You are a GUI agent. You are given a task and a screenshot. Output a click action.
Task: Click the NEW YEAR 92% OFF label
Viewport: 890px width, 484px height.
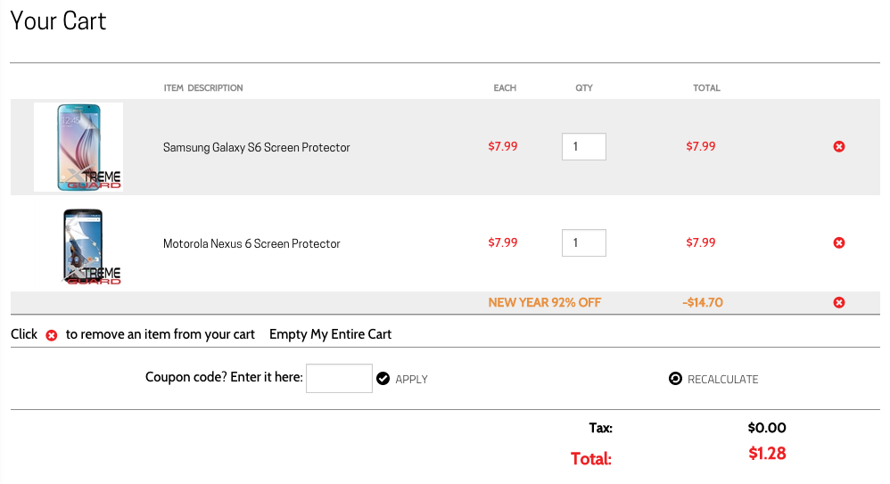(x=544, y=303)
